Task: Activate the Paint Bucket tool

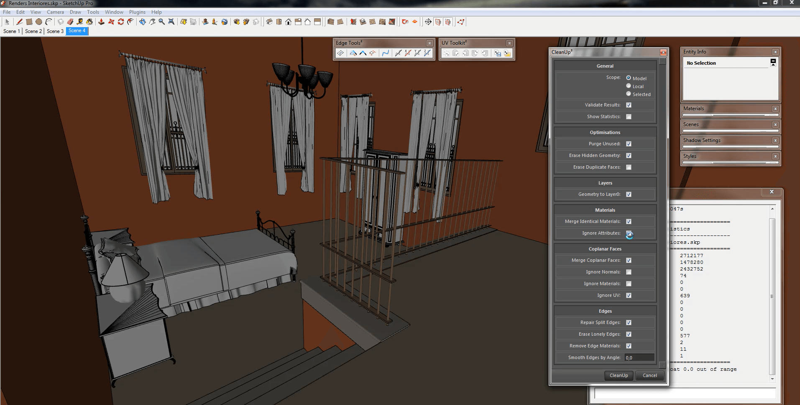Action: [89, 22]
